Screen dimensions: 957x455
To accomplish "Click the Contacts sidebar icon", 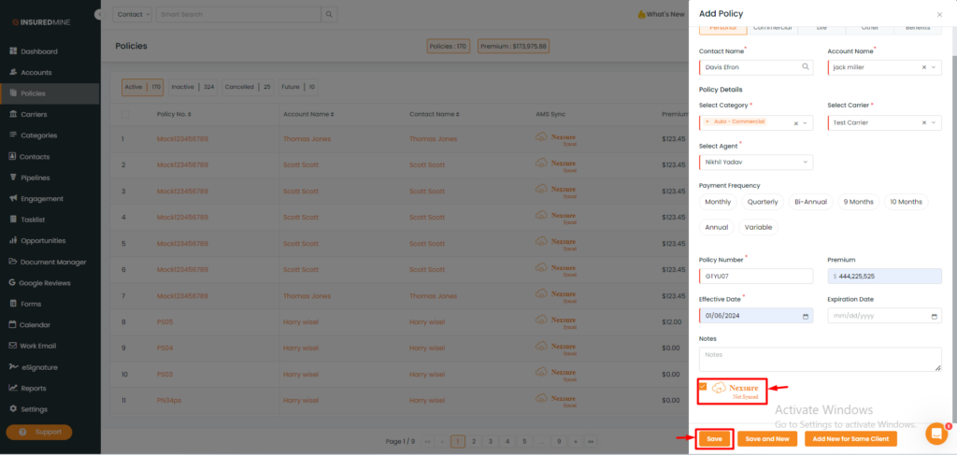I will pyautogui.click(x=13, y=156).
